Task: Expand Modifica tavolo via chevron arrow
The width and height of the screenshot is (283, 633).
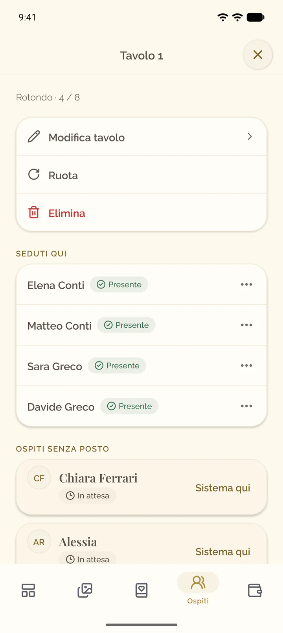Action: click(x=250, y=137)
